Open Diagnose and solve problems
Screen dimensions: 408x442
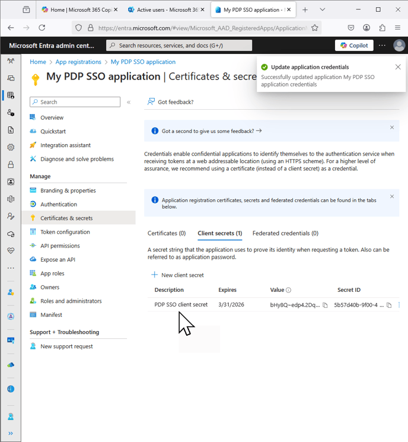tap(77, 159)
